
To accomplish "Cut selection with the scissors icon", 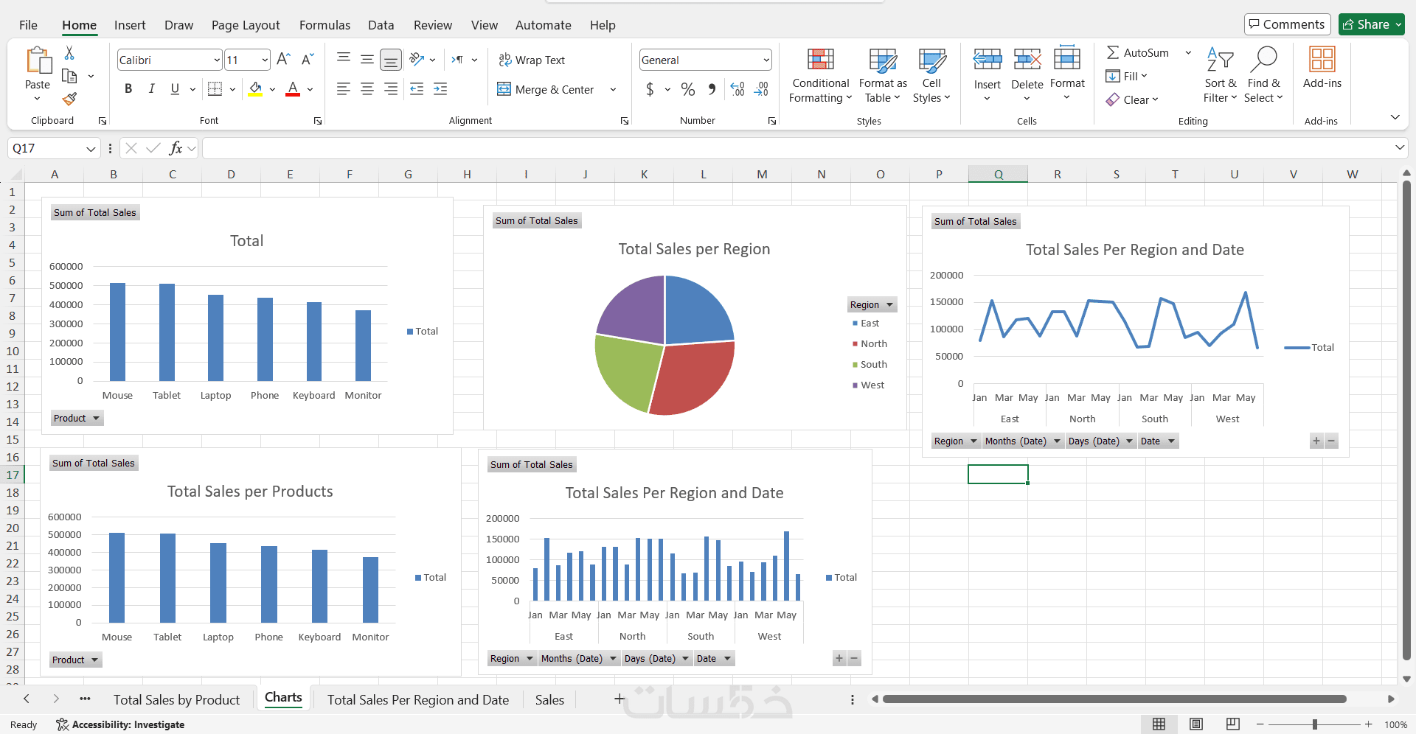I will click(69, 53).
